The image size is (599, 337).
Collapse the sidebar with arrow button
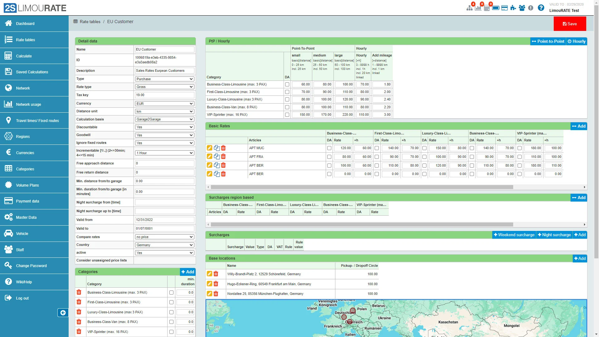63,313
